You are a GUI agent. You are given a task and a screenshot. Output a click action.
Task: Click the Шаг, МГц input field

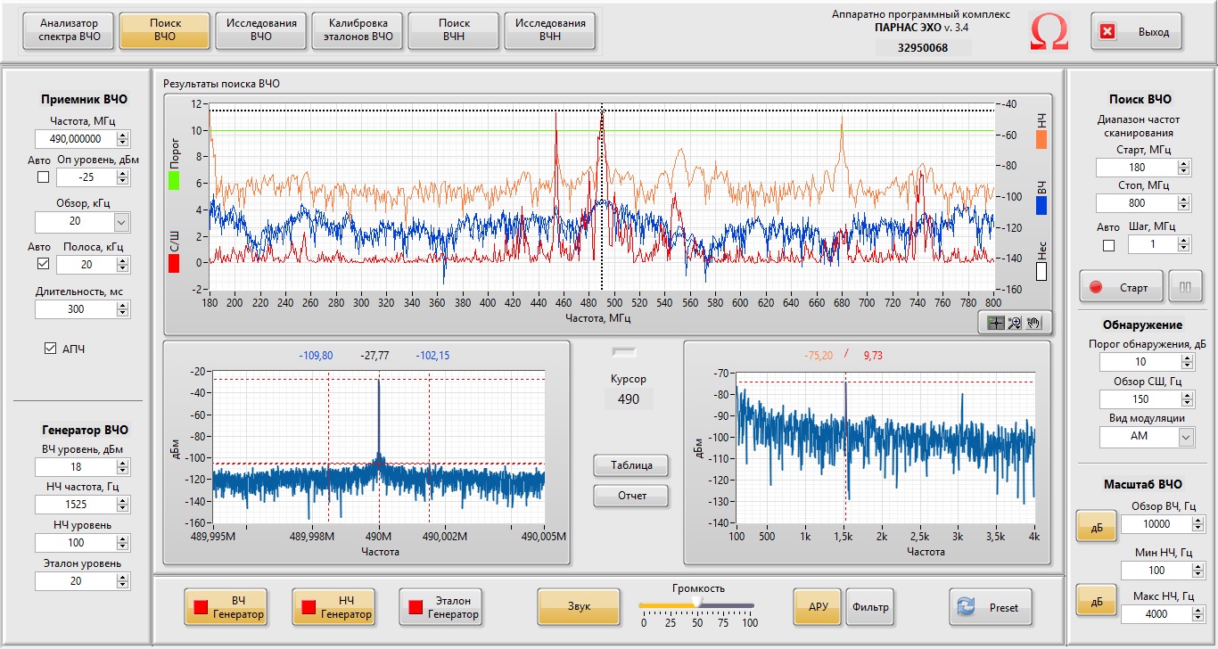tap(1153, 244)
